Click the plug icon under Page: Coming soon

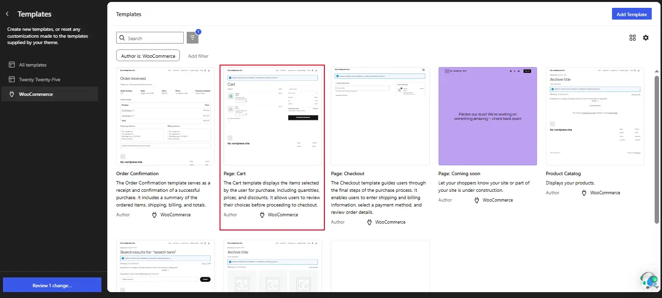point(476,200)
